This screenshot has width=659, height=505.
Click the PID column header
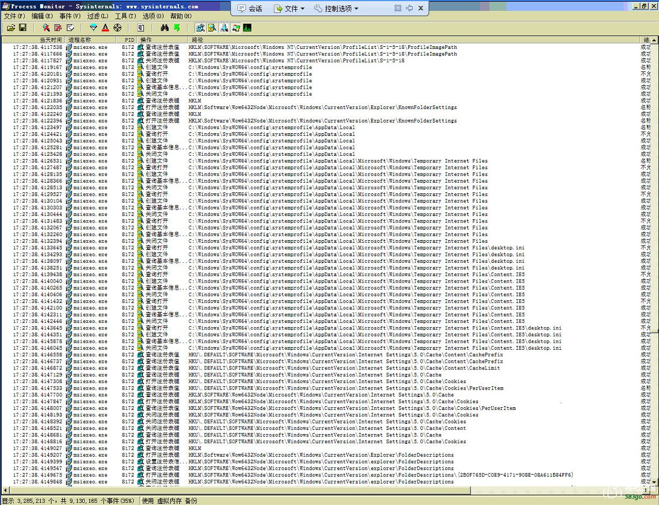(x=127, y=40)
